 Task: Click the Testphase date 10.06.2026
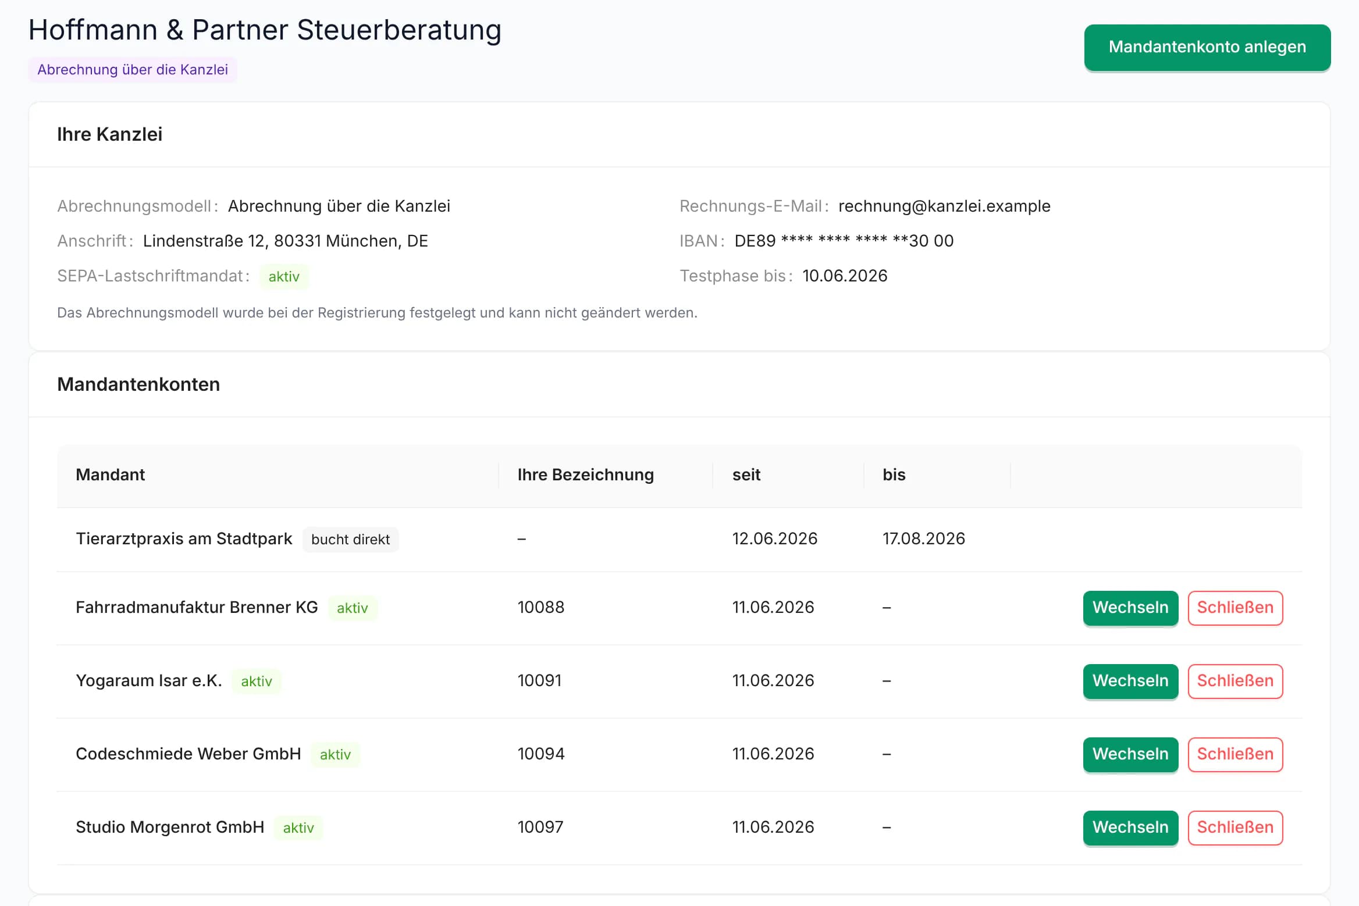(845, 276)
